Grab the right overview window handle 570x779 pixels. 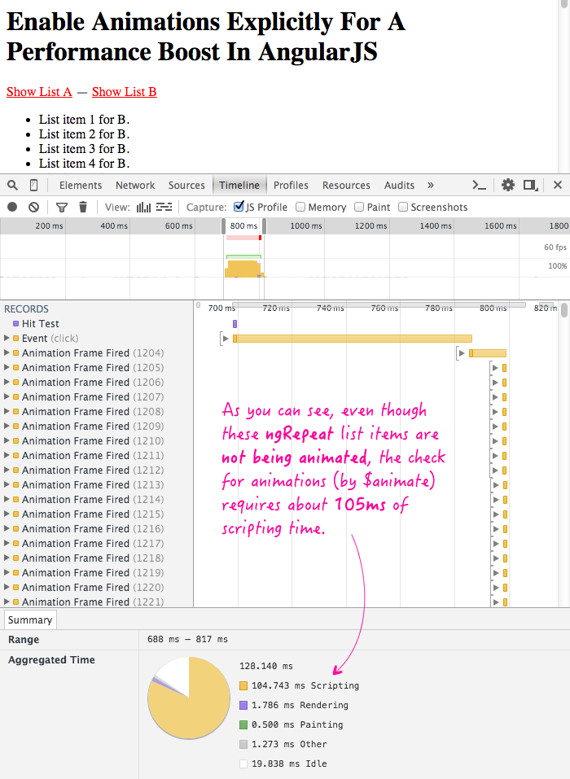(264, 226)
